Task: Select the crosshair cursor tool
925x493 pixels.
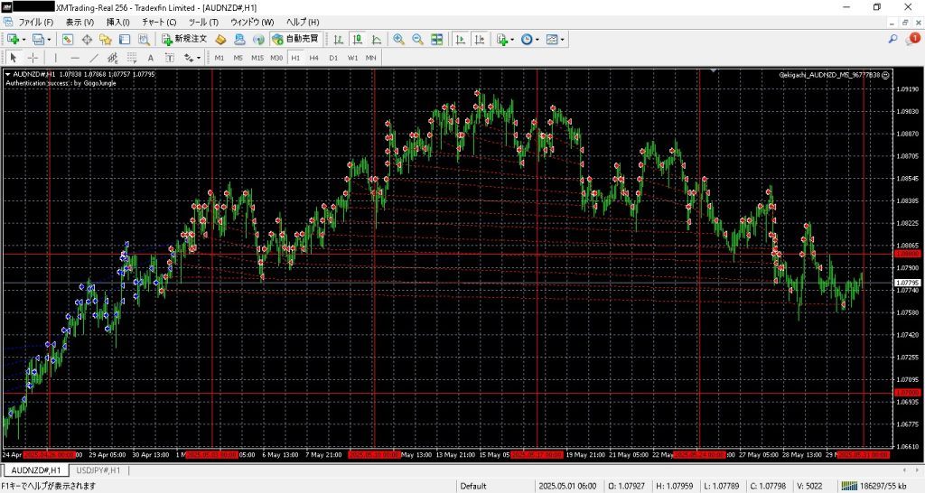Action: [33, 58]
